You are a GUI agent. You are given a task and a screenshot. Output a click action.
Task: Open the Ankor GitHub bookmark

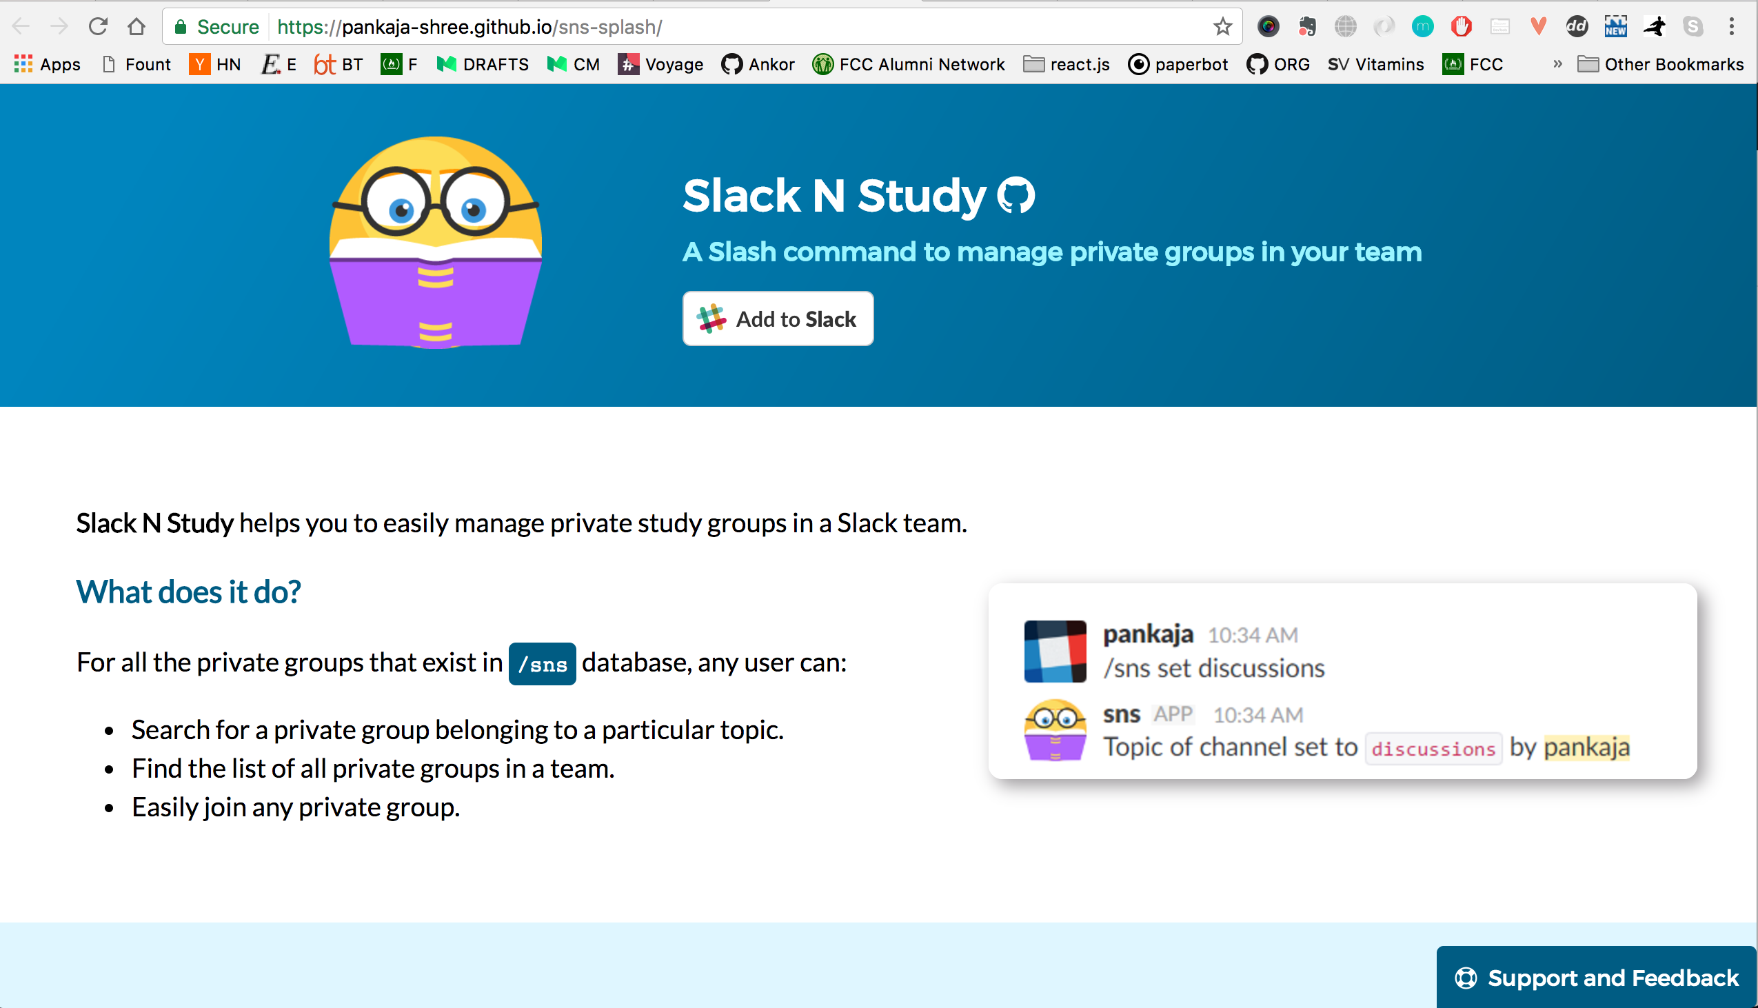pyautogui.click(x=758, y=64)
